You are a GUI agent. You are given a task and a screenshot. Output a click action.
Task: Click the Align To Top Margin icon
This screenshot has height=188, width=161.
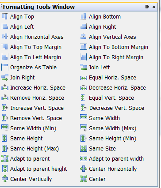coord(5,47)
